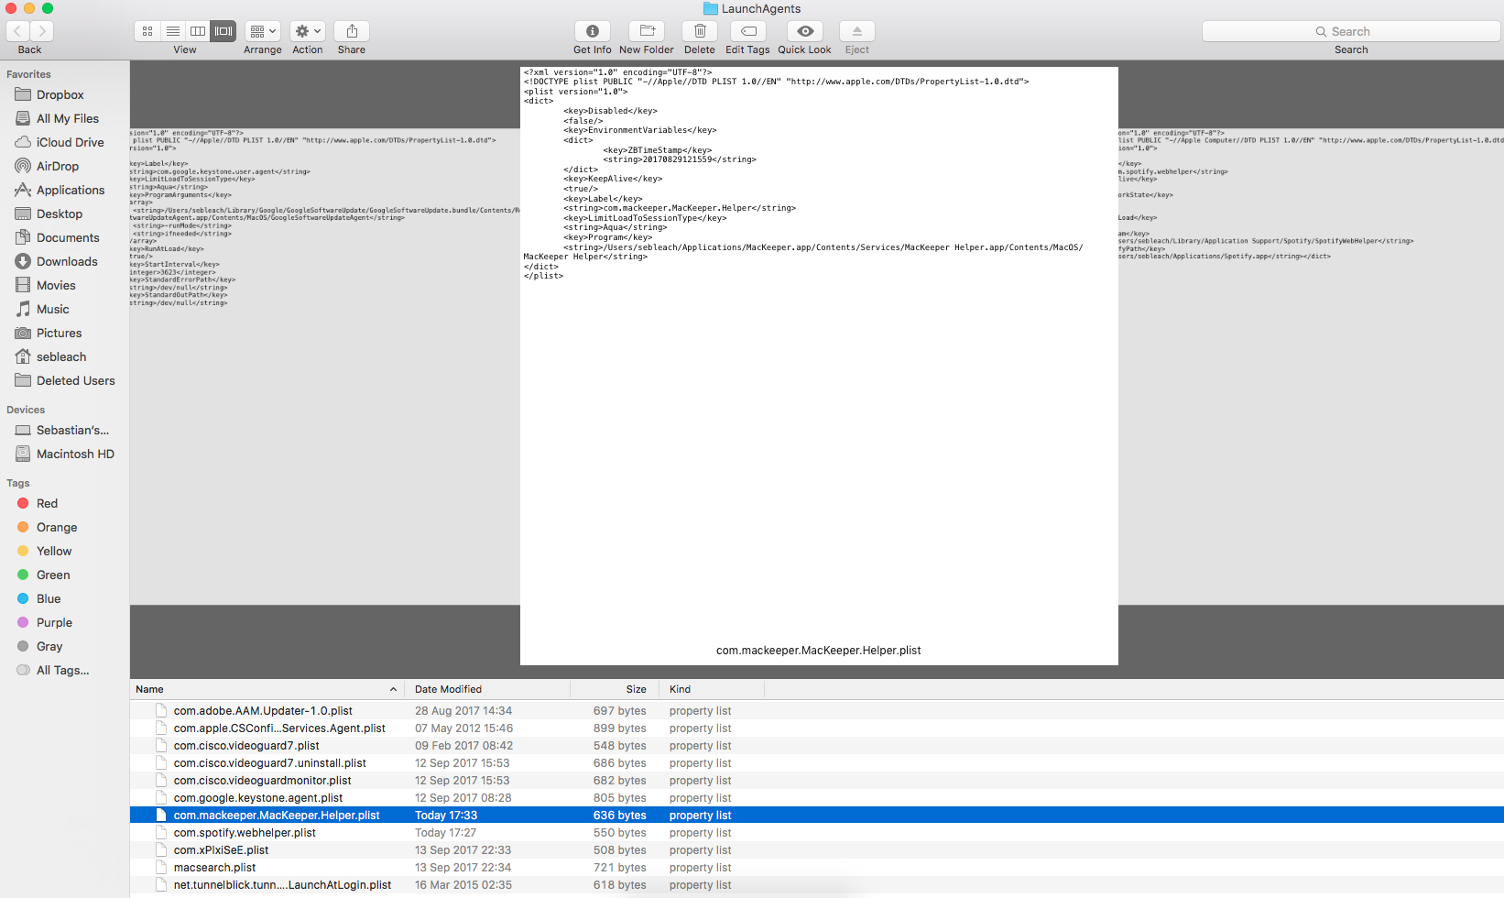Sort files by Kind column

pyautogui.click(x=713, y=689)
